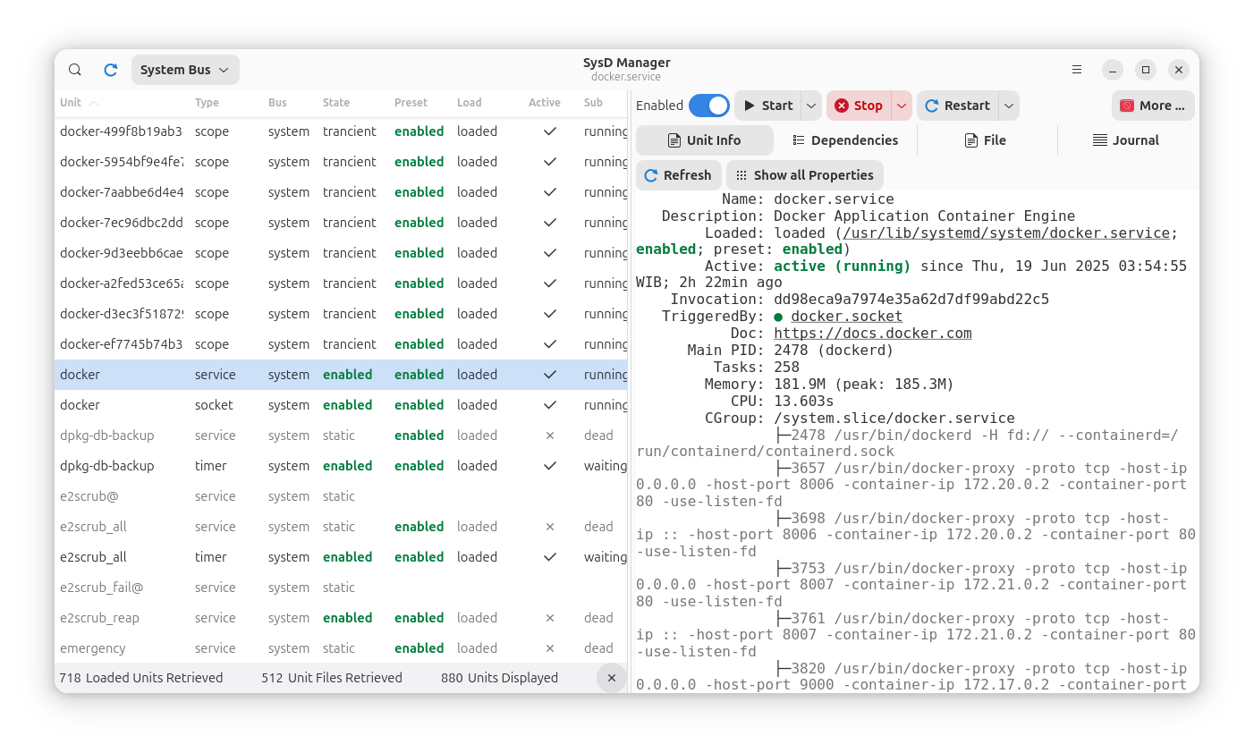Open the unit search magnifier
1254x753 pixels.
[75, 70]
